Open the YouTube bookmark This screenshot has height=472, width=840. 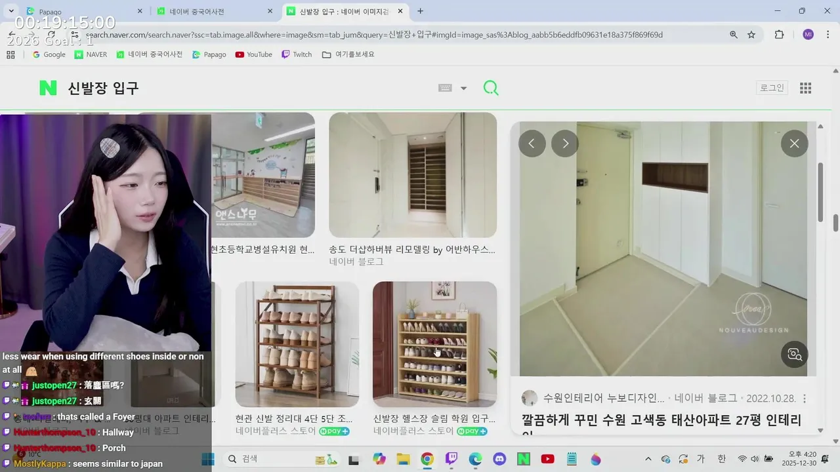[253, 54]
